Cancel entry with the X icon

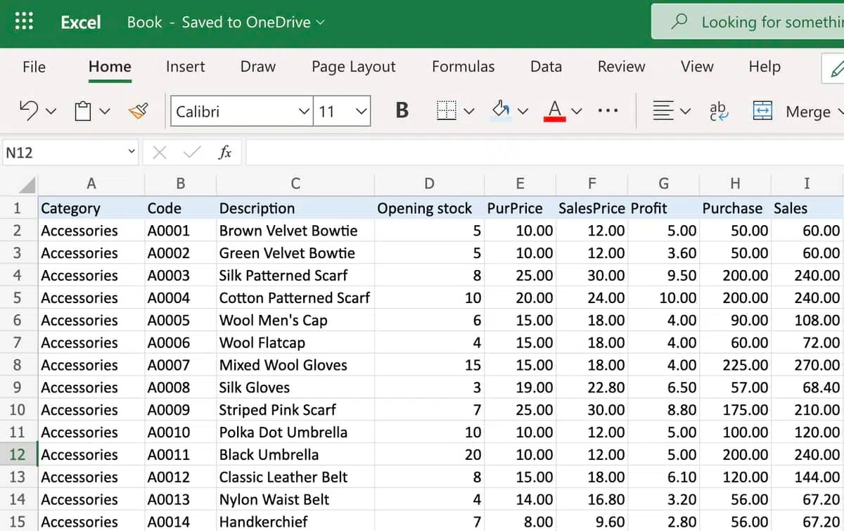tap(159, 152)
